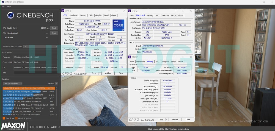Click the CAS# Latency value 36.0 clocks

point(167,87)
